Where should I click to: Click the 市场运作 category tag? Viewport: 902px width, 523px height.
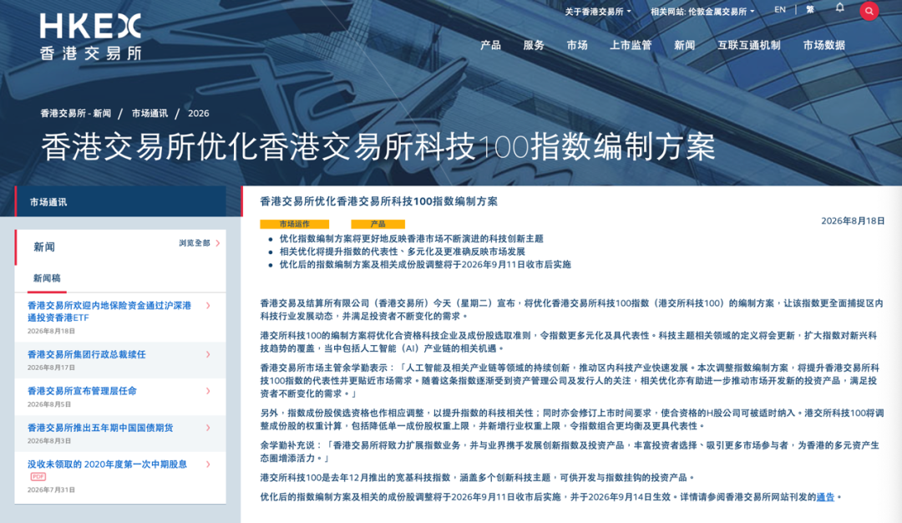click(x=295, y=225)
